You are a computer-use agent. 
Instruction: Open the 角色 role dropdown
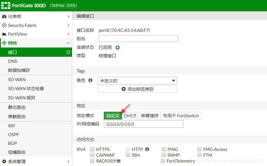pos(137,81)
